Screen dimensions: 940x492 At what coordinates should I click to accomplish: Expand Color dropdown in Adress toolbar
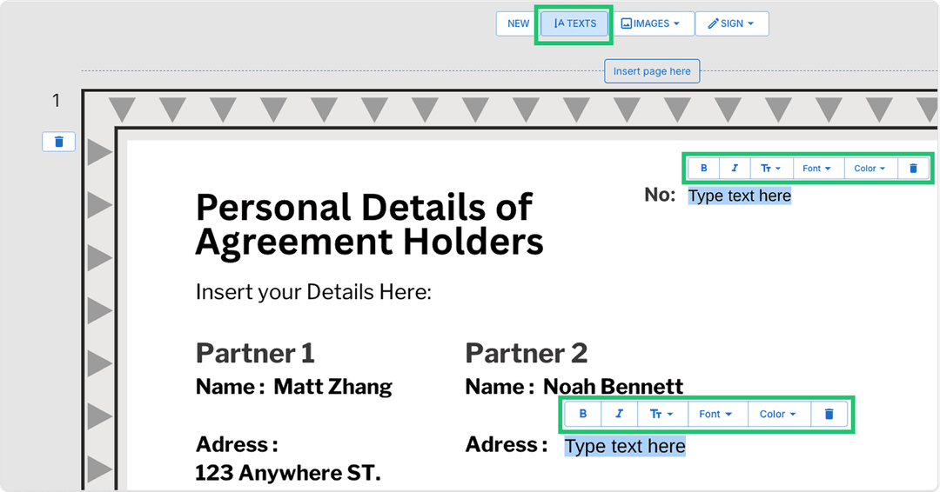777,415
